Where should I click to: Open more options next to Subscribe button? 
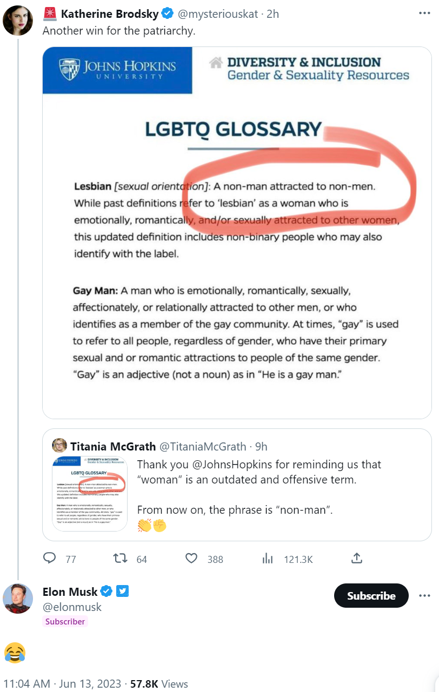click(x=424, y=596)
